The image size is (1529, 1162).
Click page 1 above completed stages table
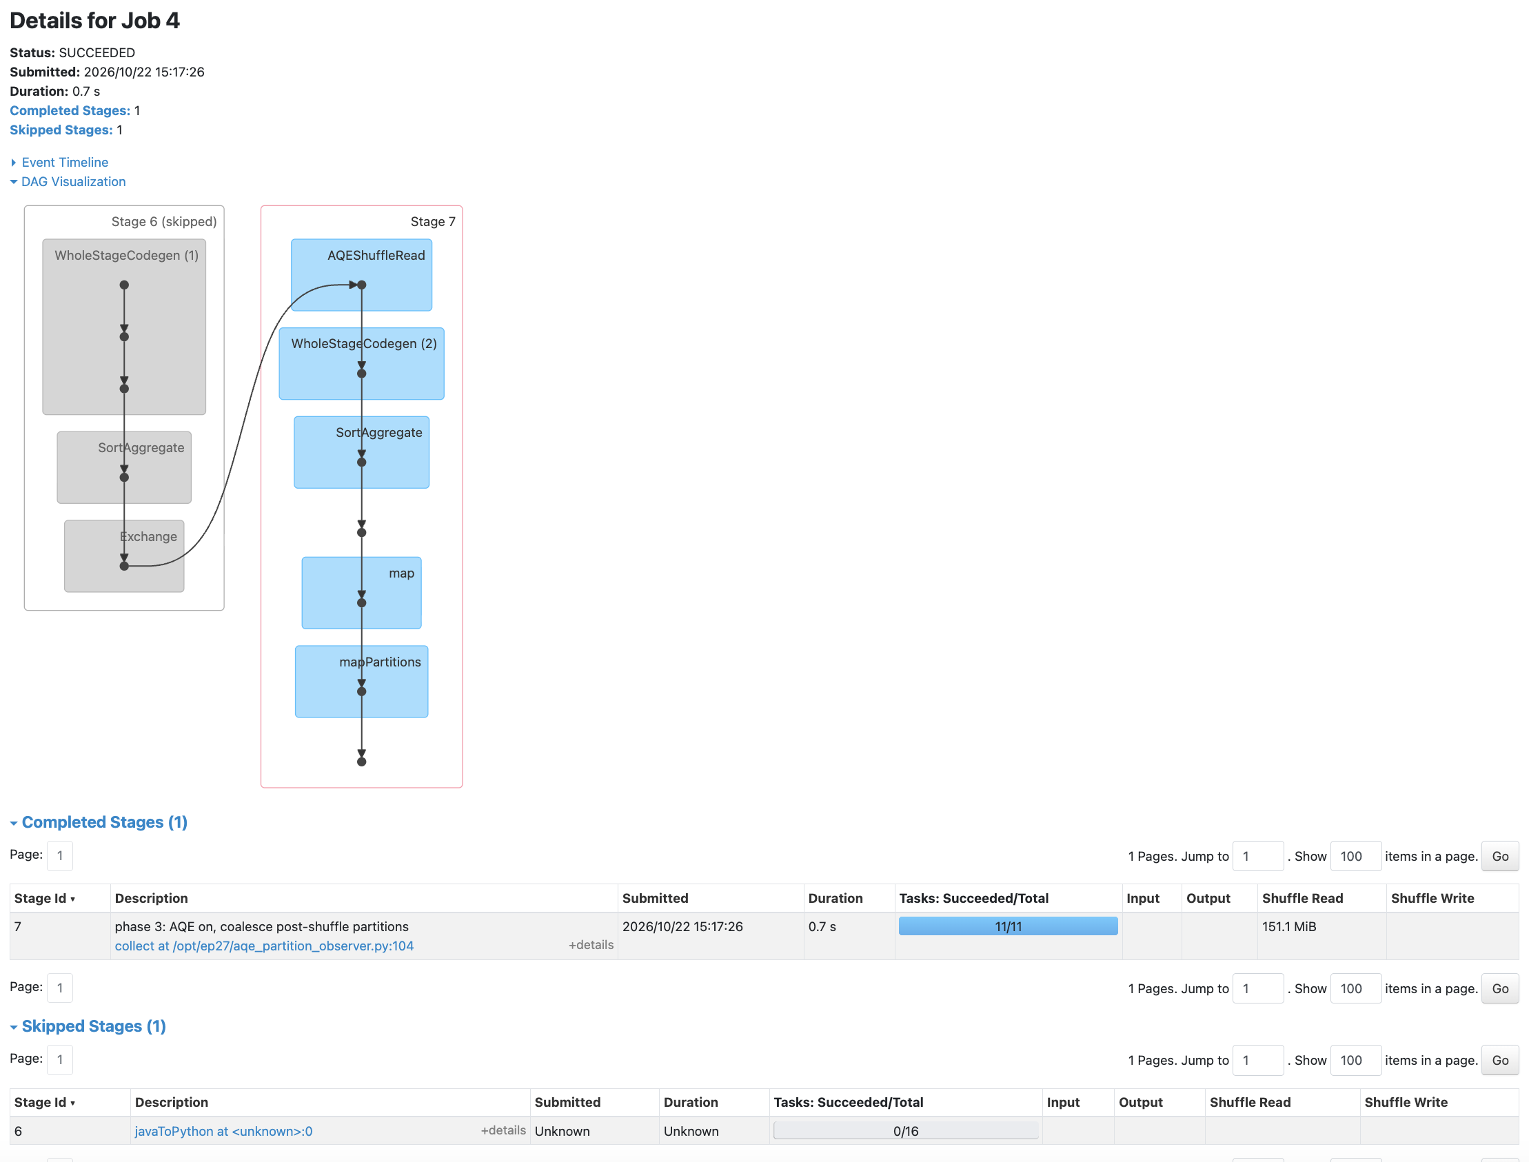[x=59, y=855]
